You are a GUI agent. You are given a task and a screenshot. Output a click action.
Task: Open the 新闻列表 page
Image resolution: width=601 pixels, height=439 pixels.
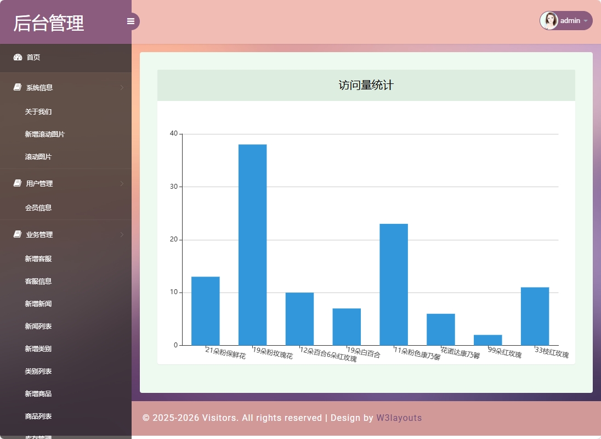coord(38,326)
